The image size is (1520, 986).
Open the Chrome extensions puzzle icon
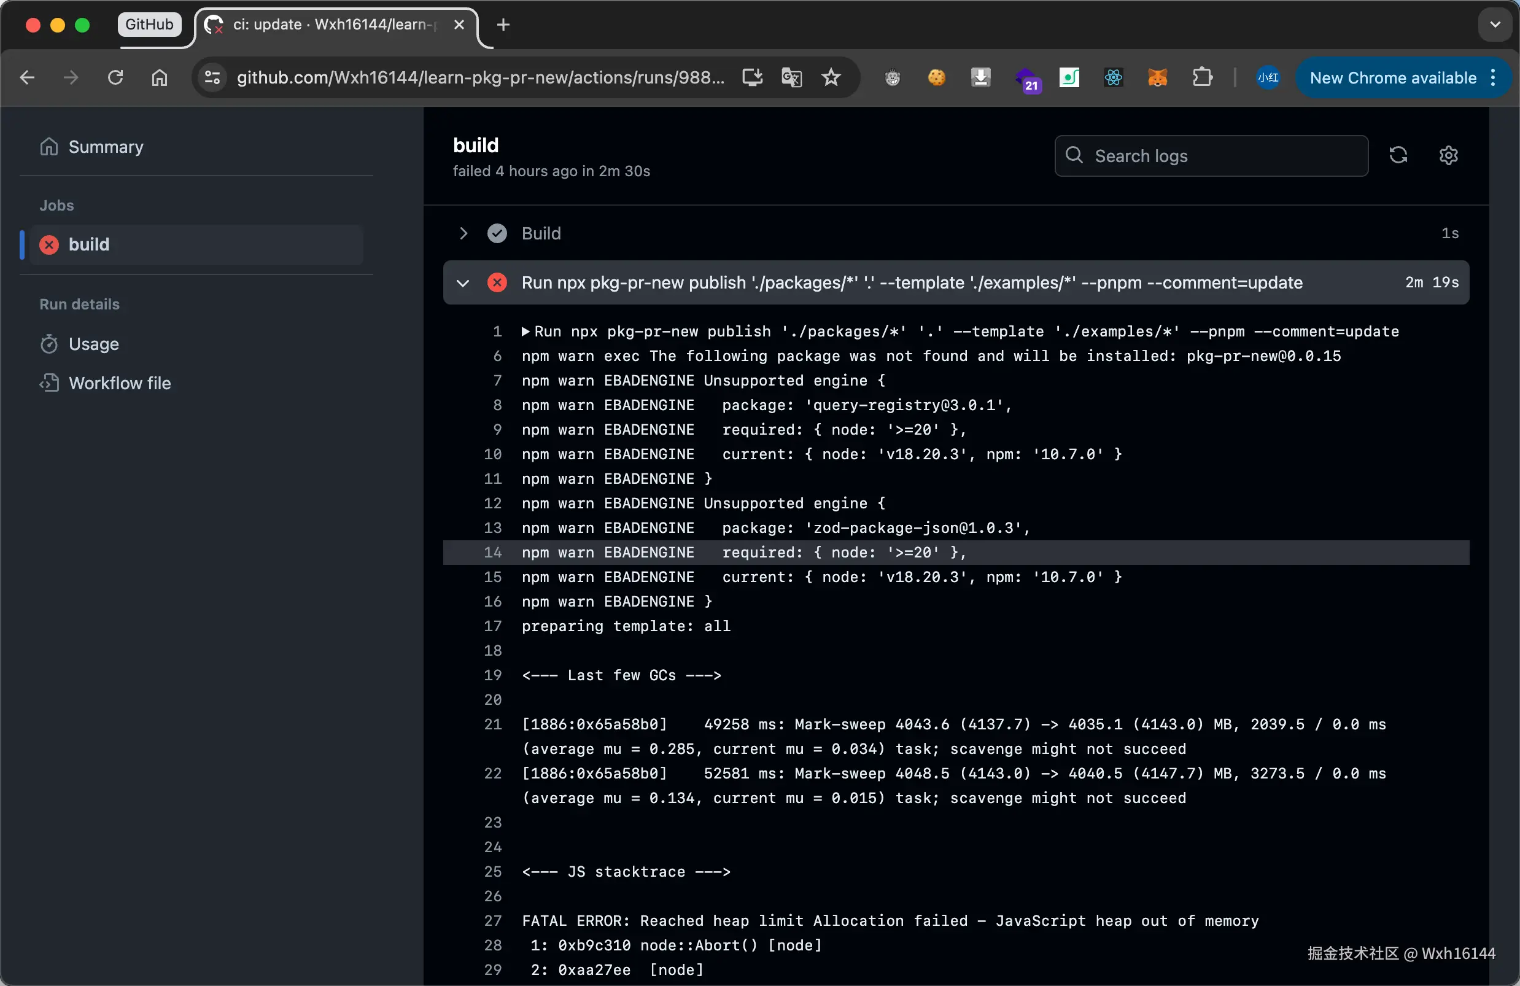pyautogui.click(x=1202, y=78)
